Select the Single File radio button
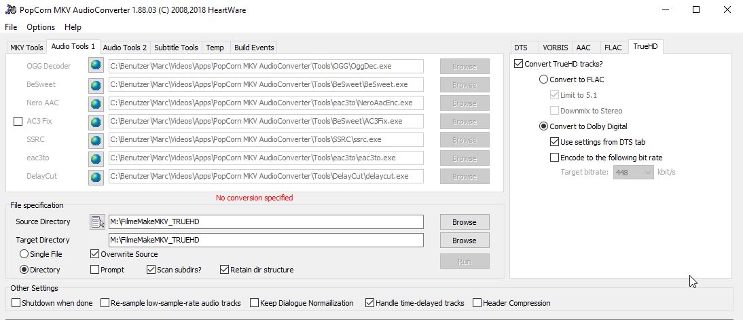 pyautogui.click(x=24, y=254)
